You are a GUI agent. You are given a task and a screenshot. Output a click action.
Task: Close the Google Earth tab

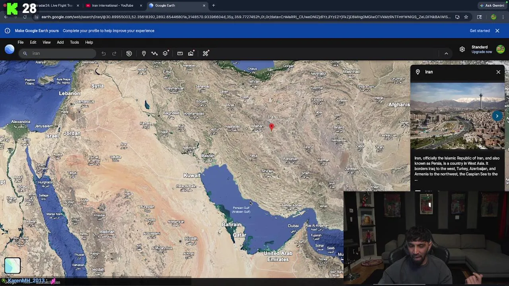204,6
